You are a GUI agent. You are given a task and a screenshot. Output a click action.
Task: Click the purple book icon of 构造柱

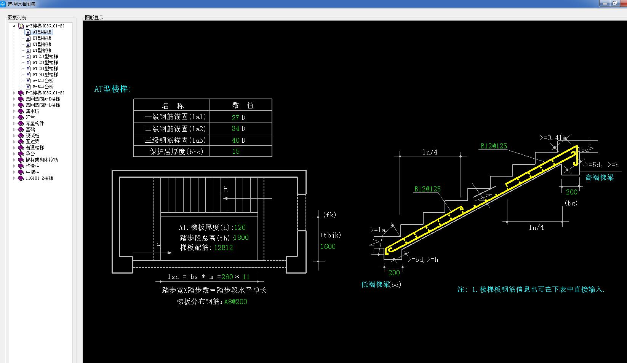(x=21, y=166)
